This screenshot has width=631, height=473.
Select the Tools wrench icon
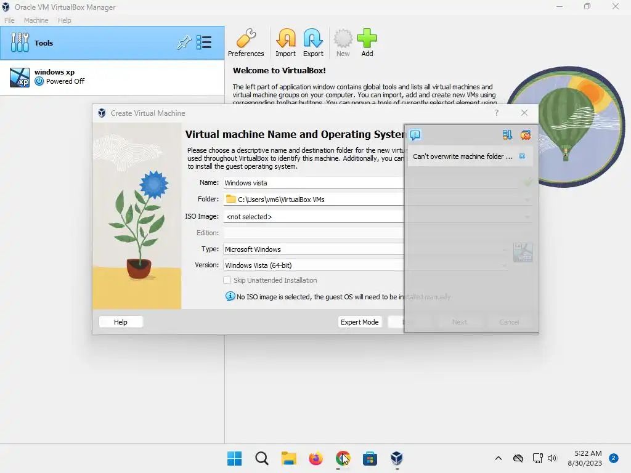tap(20, 42)
